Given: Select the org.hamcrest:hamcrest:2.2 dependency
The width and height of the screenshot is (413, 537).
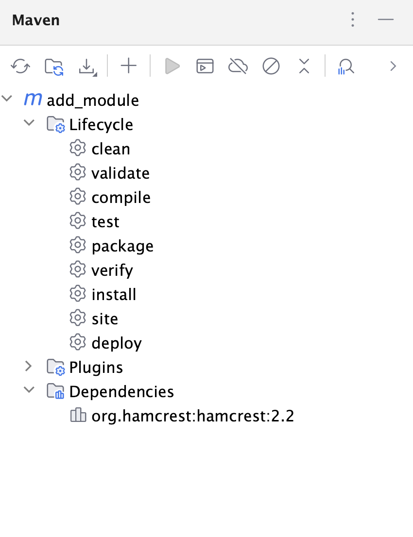Looking at the screenshot, I should pos(192,416).
